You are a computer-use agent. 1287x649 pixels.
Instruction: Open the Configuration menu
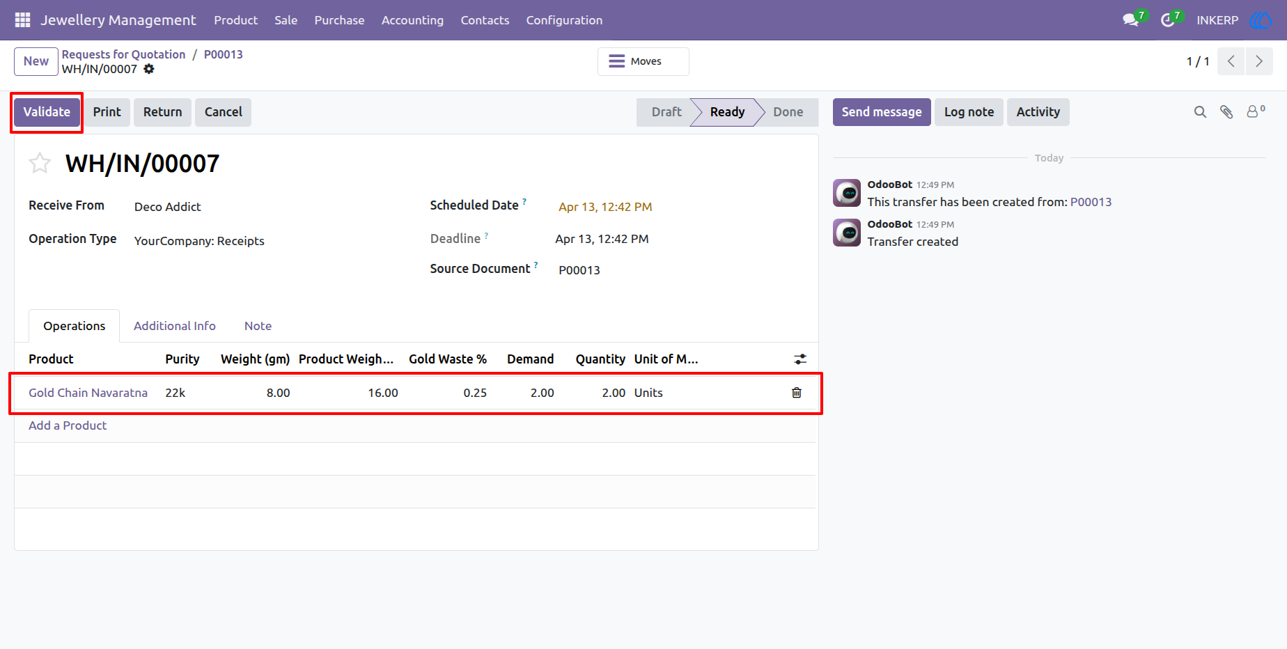tap(564, 20)
